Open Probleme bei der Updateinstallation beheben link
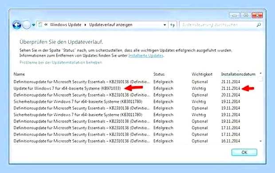Screen dimensions: 275x173 point(61,62)
